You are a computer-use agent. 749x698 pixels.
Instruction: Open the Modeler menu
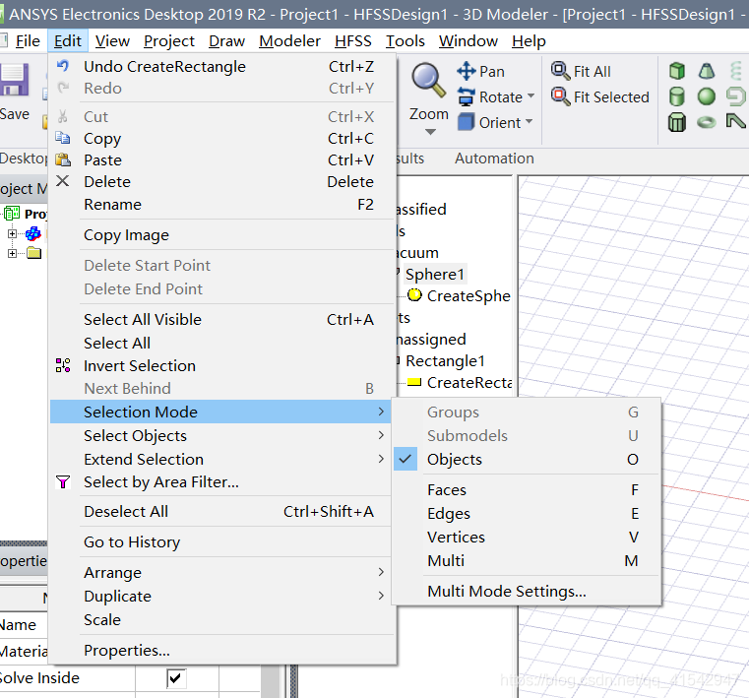tap(289, 41)
